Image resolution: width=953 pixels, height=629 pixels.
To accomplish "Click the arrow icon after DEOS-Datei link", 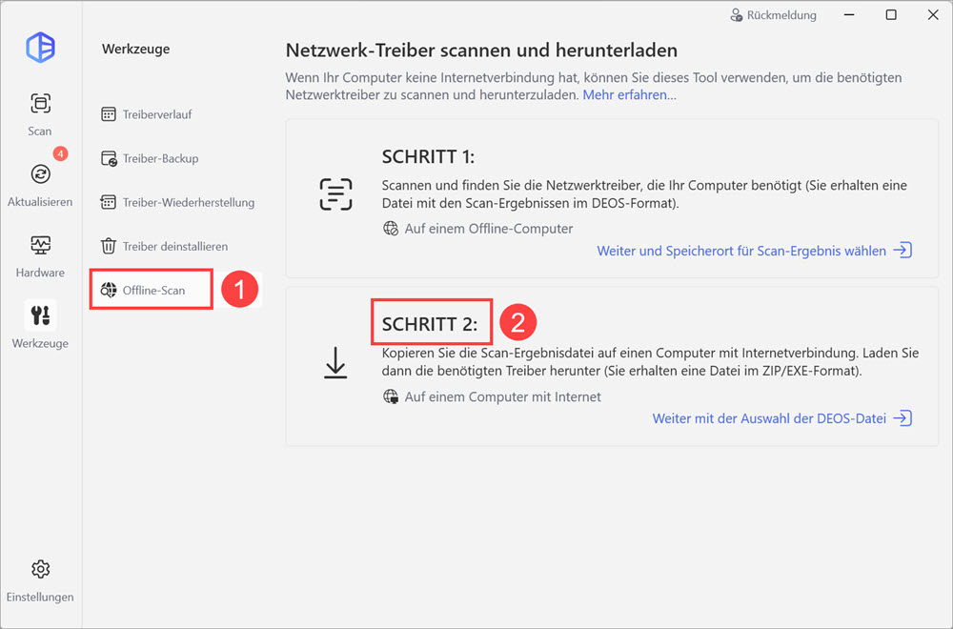I will coord(902,418).
